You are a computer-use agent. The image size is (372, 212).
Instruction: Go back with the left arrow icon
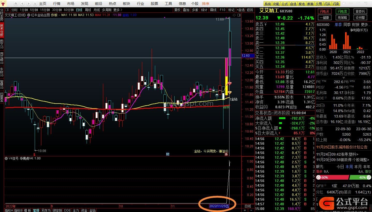coord(22,4)
